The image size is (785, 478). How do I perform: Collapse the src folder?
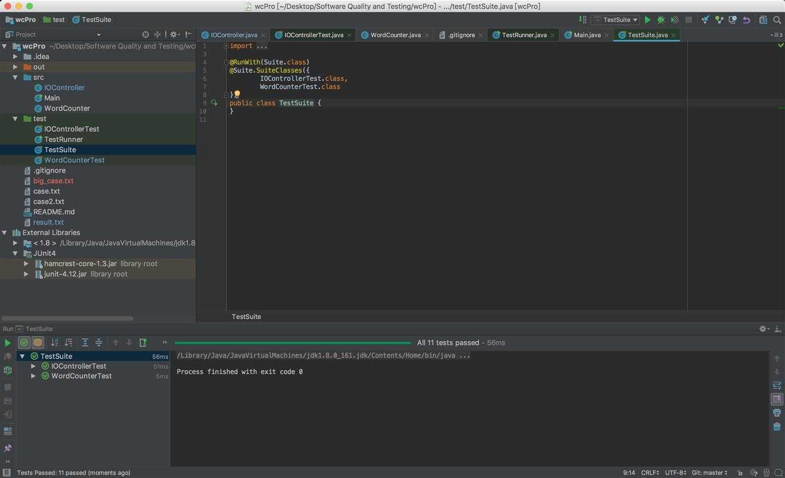click(15, 77)
